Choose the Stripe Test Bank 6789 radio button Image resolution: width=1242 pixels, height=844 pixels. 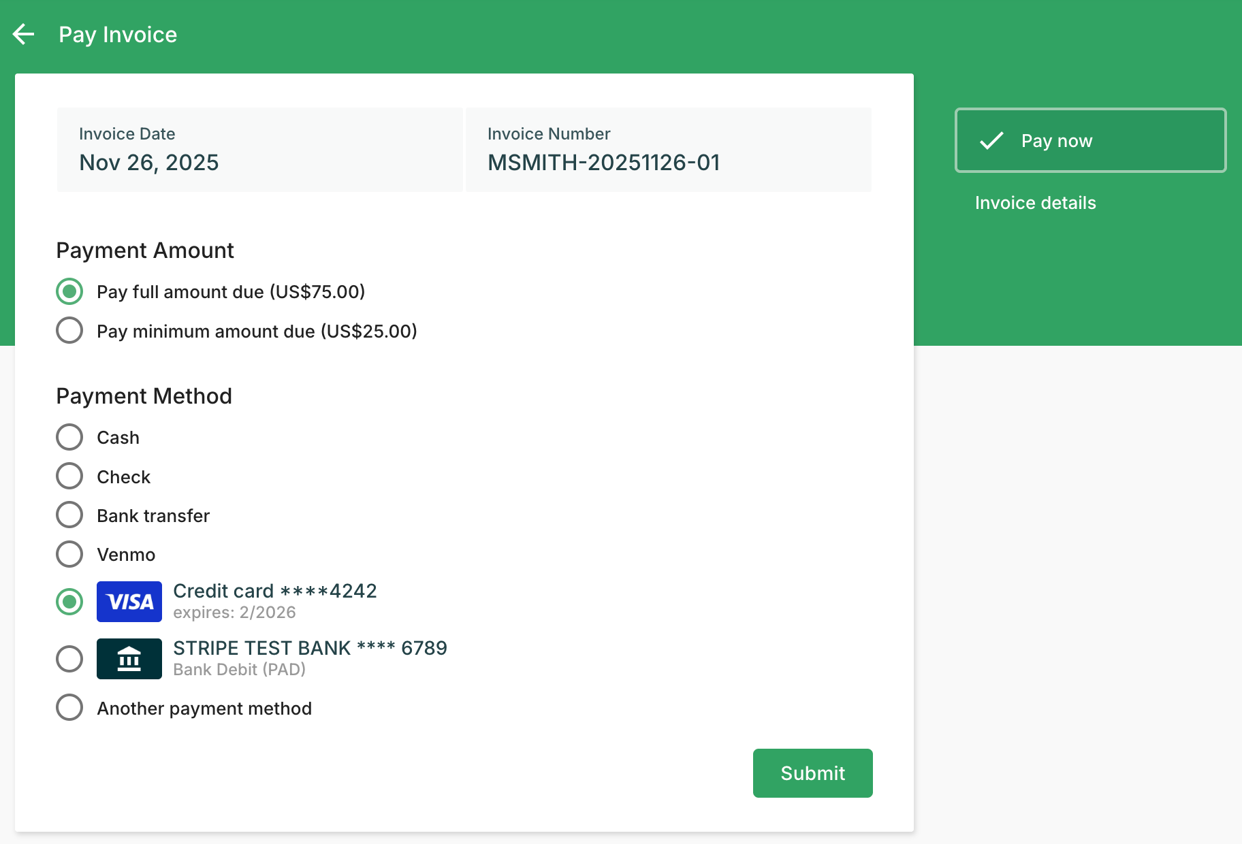pos(69,659)
